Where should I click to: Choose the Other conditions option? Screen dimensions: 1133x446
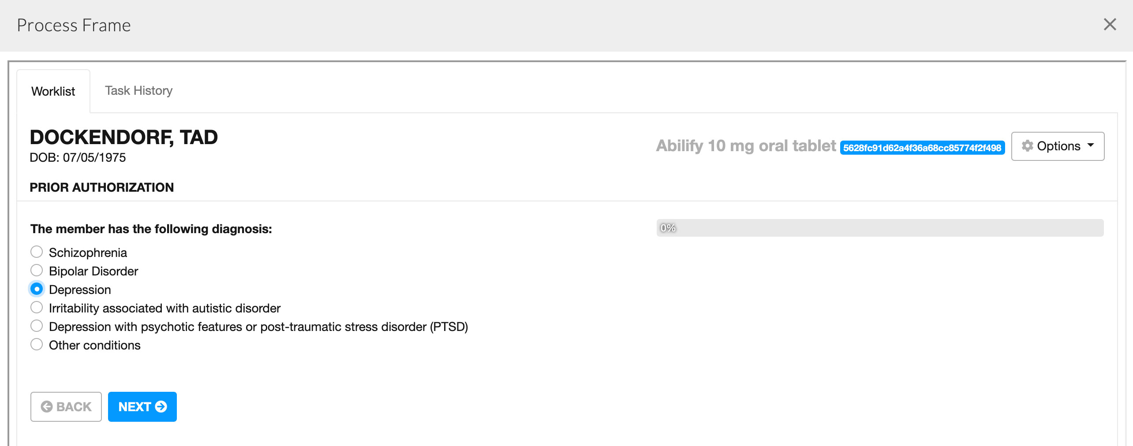point(37,344)
